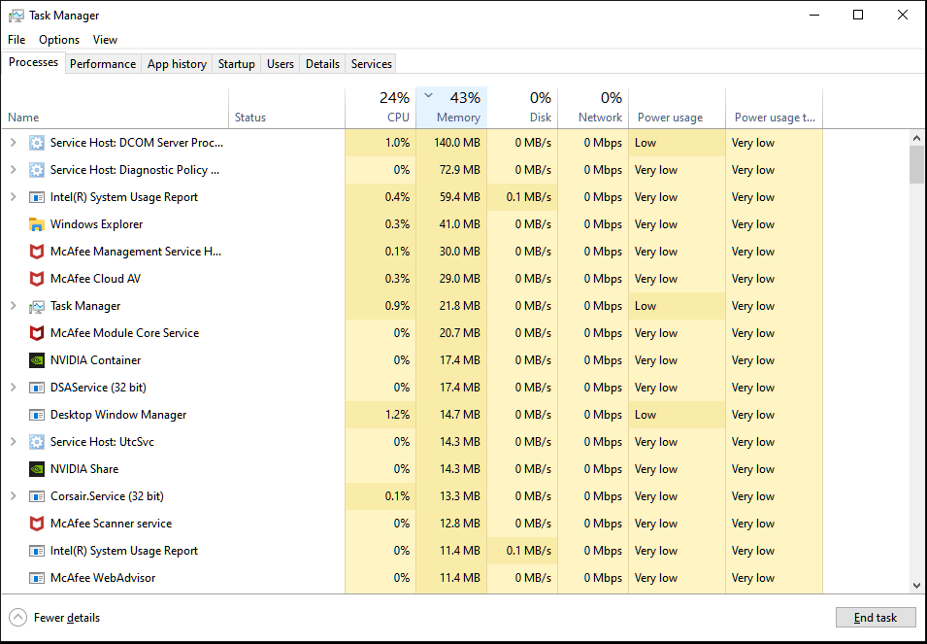This screenshot has height=644, width=927.
Task: Switch to the Performance tab
Action: point(102,64)
